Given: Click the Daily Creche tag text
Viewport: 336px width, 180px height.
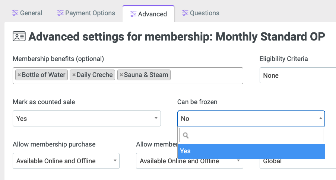Looking at the screenshot, I should click(95, 75).
